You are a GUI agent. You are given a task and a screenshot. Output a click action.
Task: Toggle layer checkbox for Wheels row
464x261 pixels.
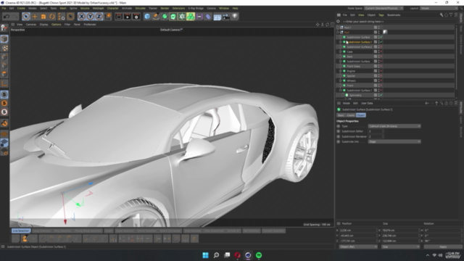(376, 80)
